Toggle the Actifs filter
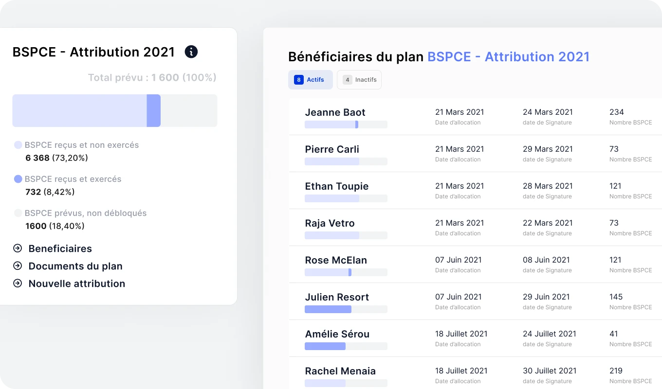Screen dimensions: 662x389 311,79
